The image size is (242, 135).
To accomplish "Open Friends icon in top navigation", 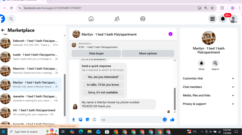I will [117, 19].
